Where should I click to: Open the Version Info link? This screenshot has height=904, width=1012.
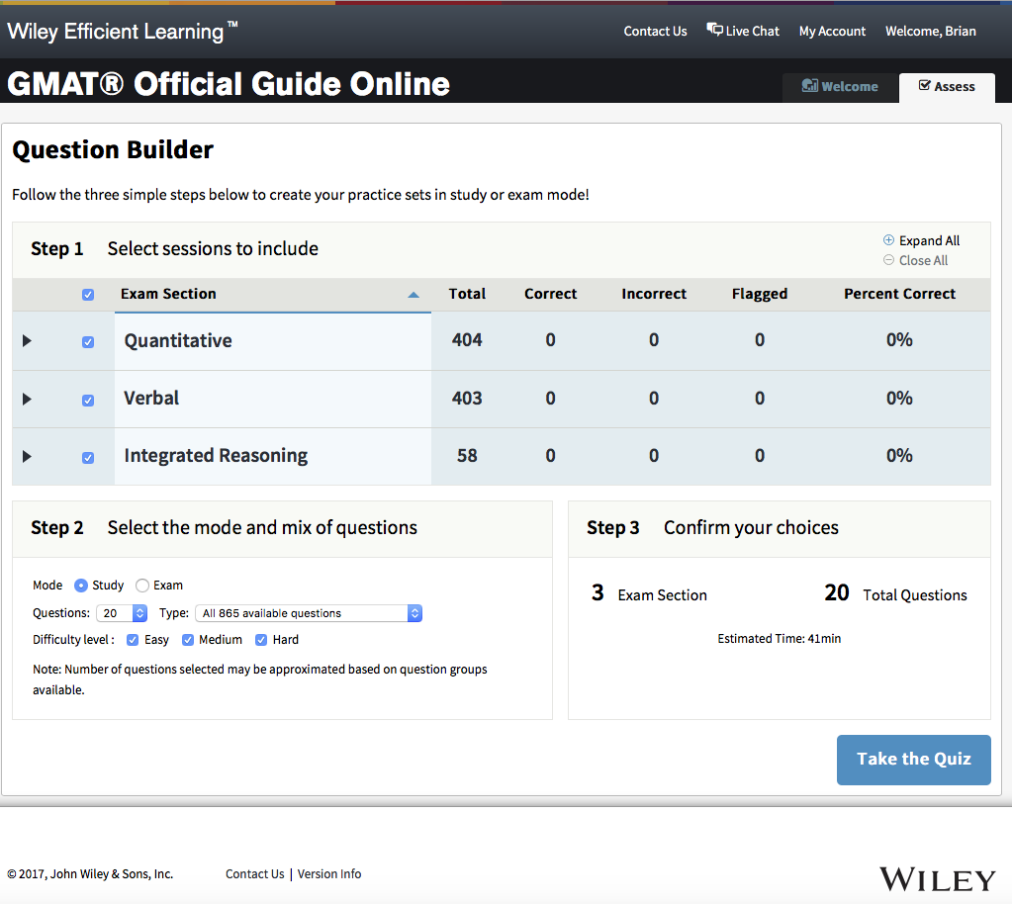coord(329,873)
